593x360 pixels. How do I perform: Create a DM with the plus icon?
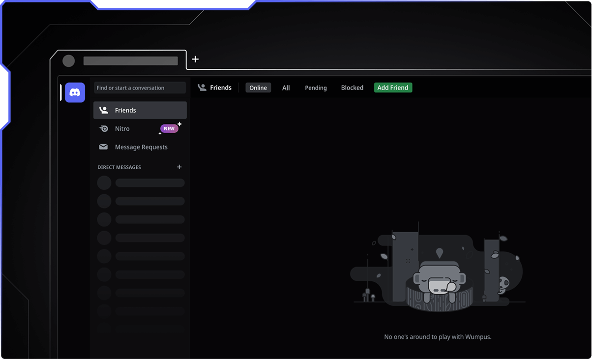pyautogui.click(x=179, y=167)
